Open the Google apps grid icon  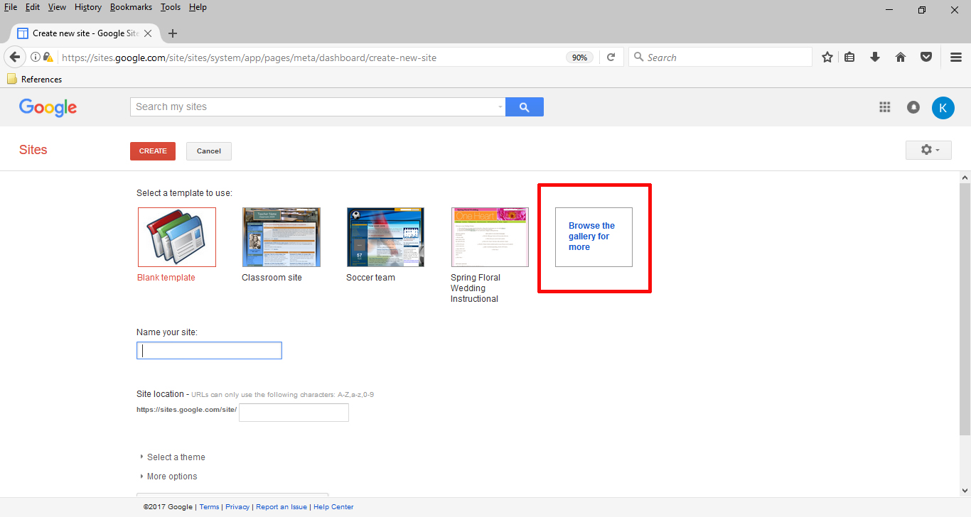(885, 107)
